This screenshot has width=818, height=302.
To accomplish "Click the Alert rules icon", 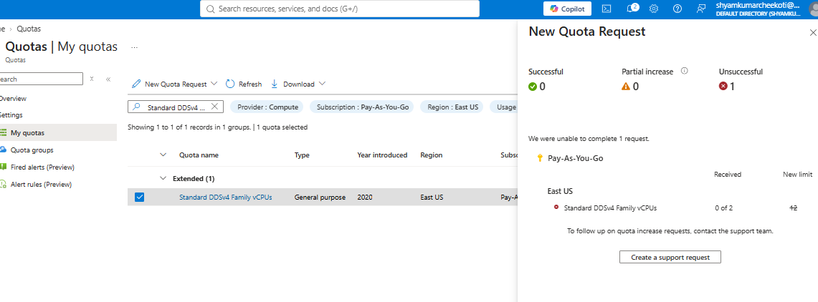I will [3, 185].
